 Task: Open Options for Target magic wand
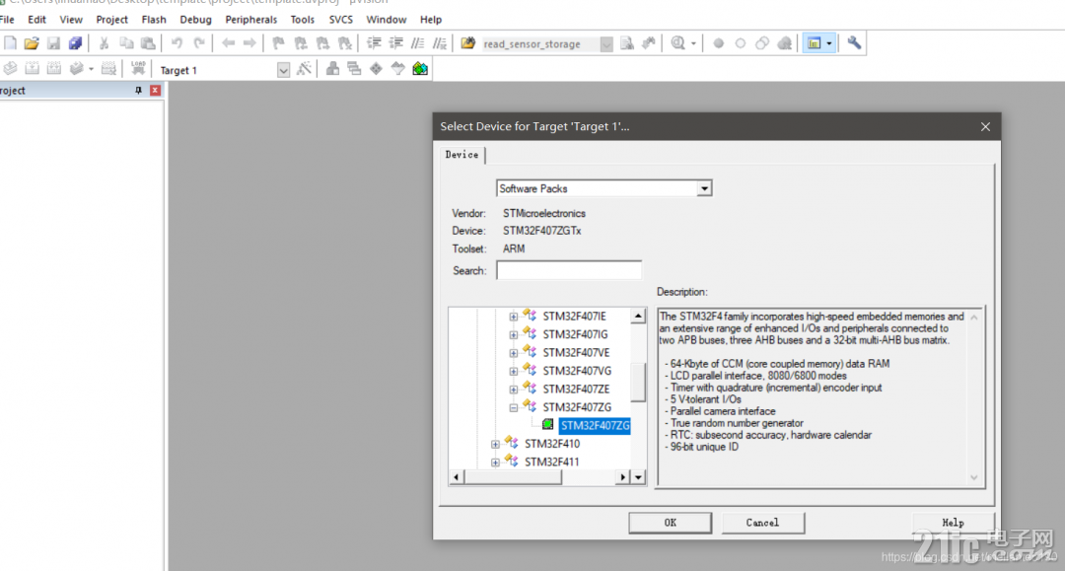coord(305,69)
